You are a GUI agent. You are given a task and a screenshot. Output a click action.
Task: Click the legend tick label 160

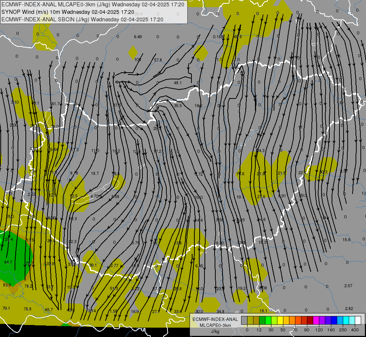331,330
